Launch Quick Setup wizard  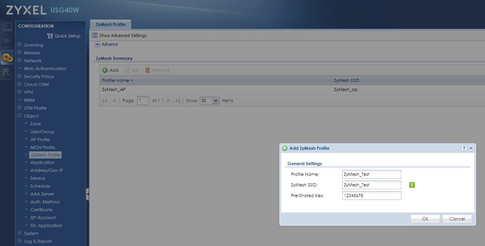(x=63, y=36)
